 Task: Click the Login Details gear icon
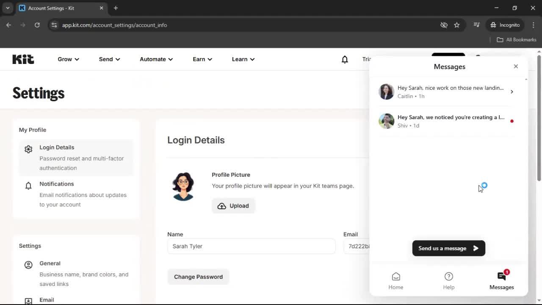28,149
